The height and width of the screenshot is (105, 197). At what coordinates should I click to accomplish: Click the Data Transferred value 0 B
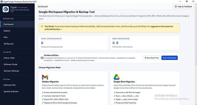(115, 43)
